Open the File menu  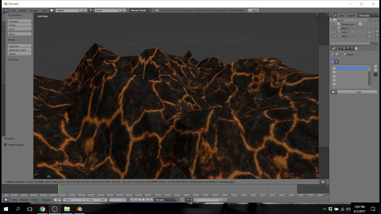coord(13,10)
